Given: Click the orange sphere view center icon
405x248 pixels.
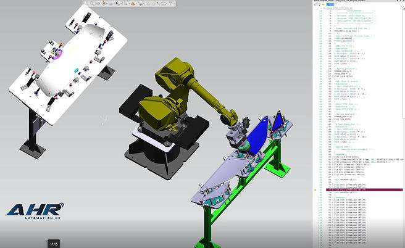Looking at the screenshot, I should tap(104, 3).
